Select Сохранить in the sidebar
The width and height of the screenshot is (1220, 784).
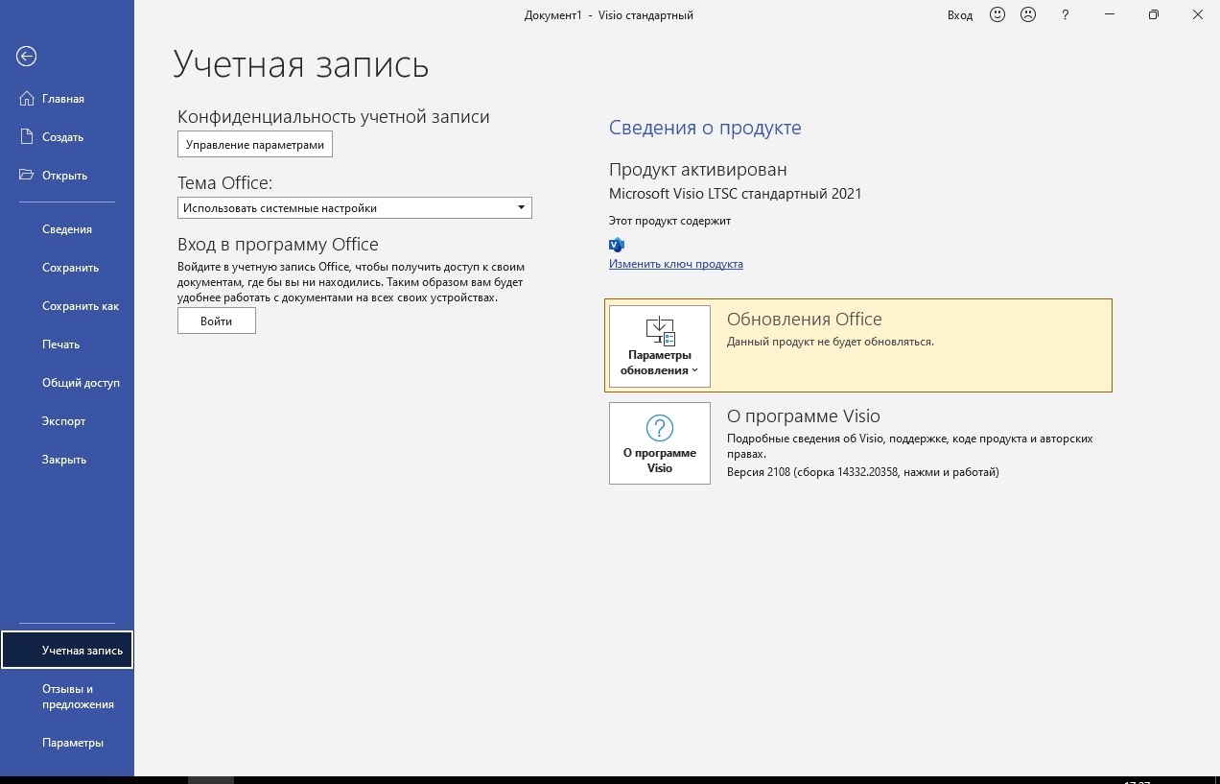(67, 268)
